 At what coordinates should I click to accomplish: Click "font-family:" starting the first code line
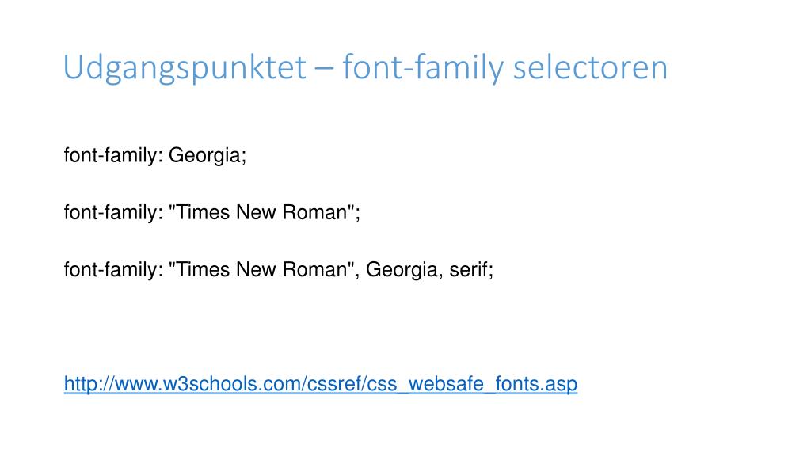click(x=113, y=156)
